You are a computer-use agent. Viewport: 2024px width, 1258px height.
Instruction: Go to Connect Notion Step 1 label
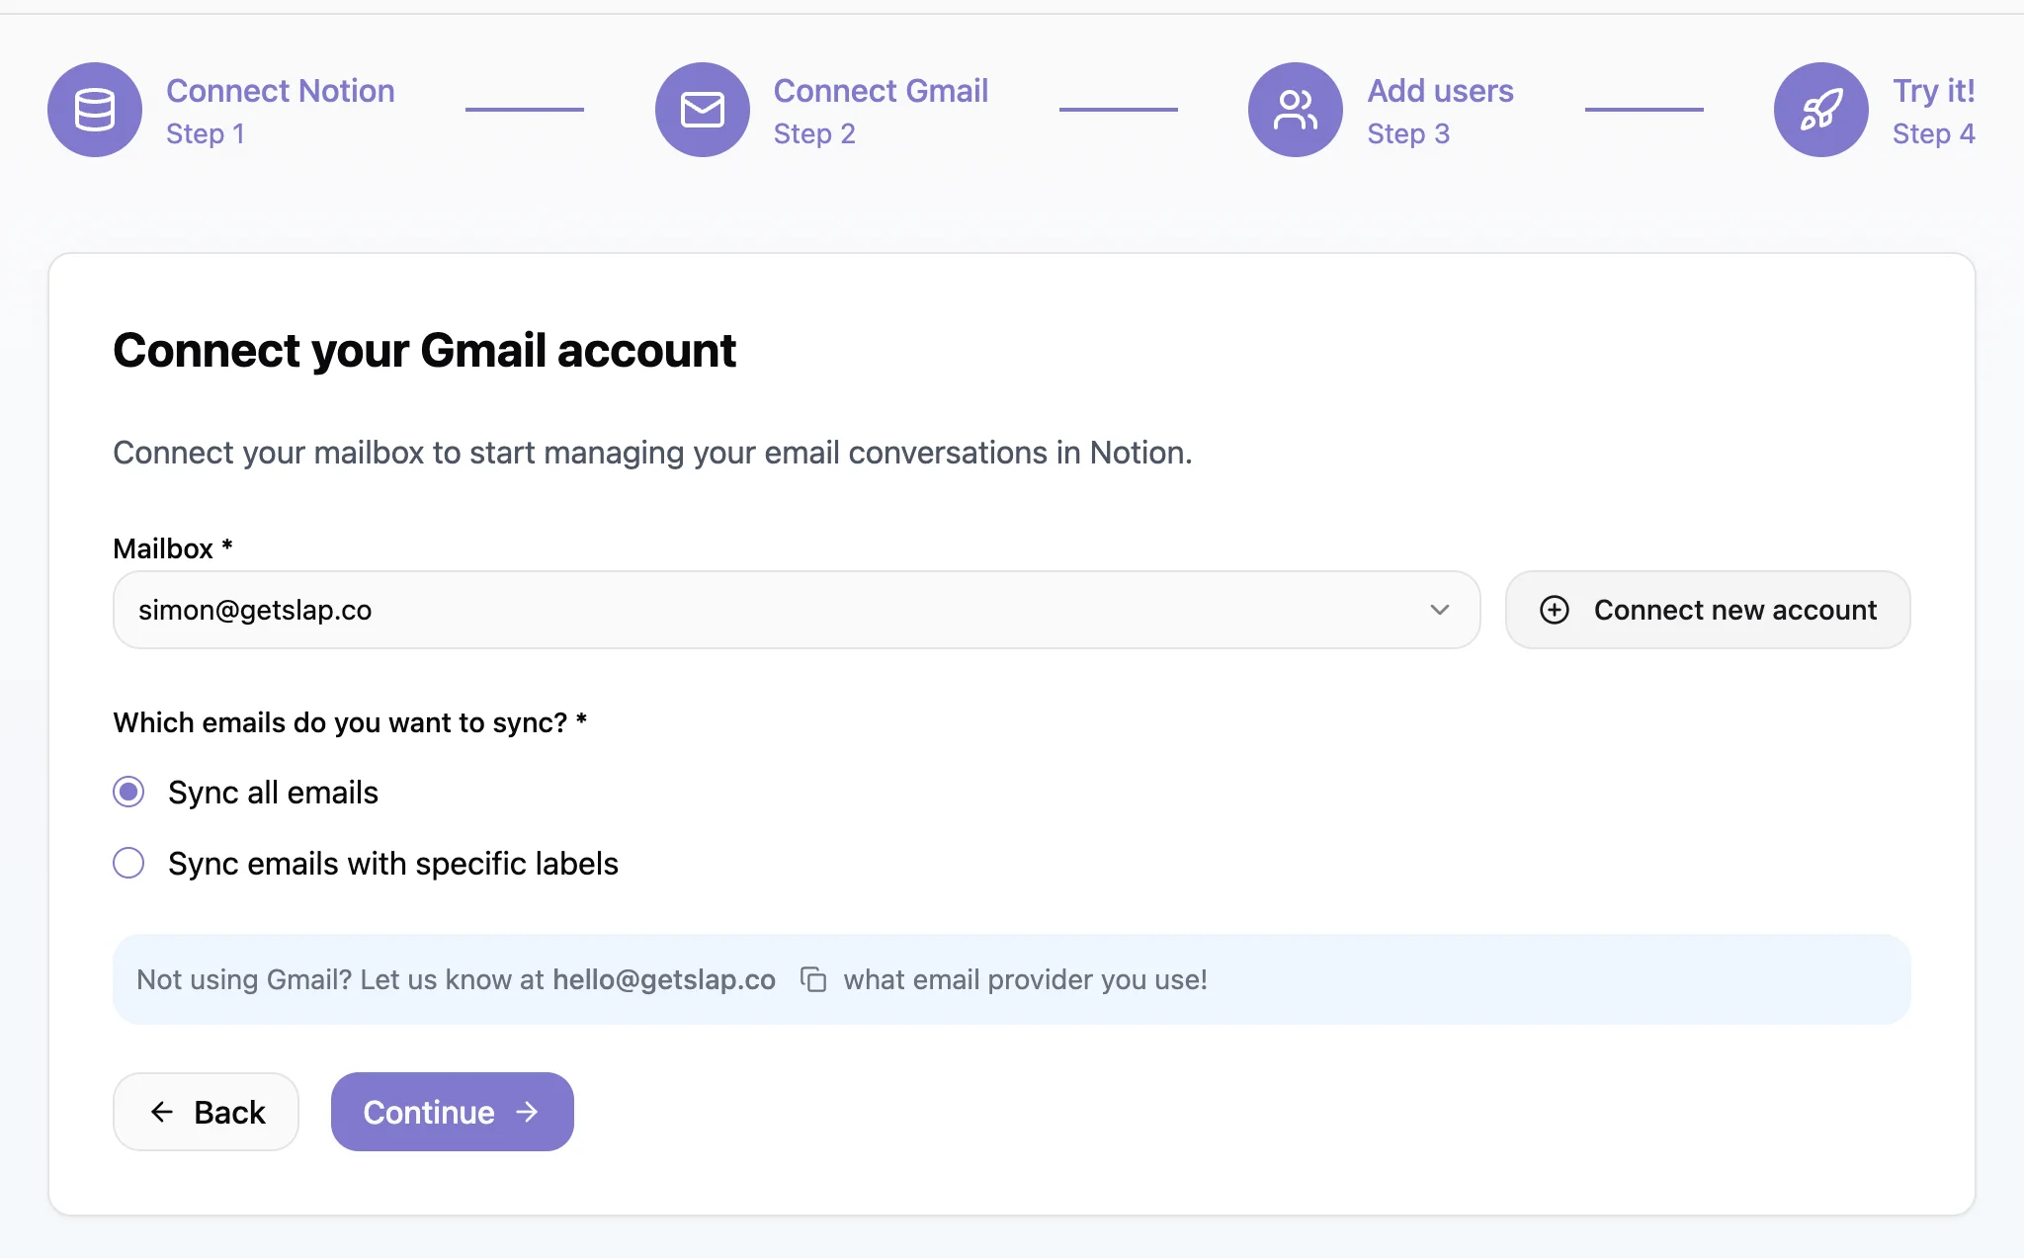point(280,110)
